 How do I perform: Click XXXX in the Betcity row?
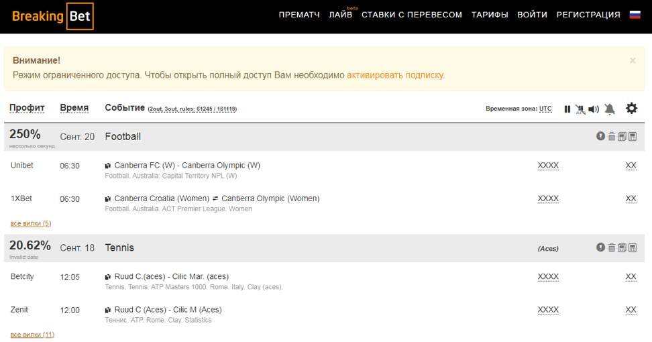[548, 276]
